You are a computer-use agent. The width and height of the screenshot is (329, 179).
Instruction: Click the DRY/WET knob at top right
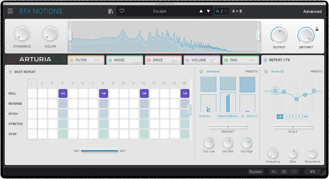click(306, 35)
